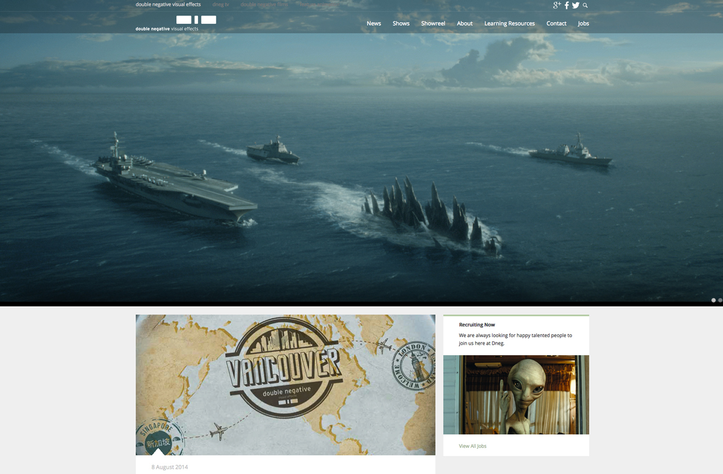The image size is (723, 474).
Task: Click the '8 August 2014' date text
Action: tap(169, 467)
